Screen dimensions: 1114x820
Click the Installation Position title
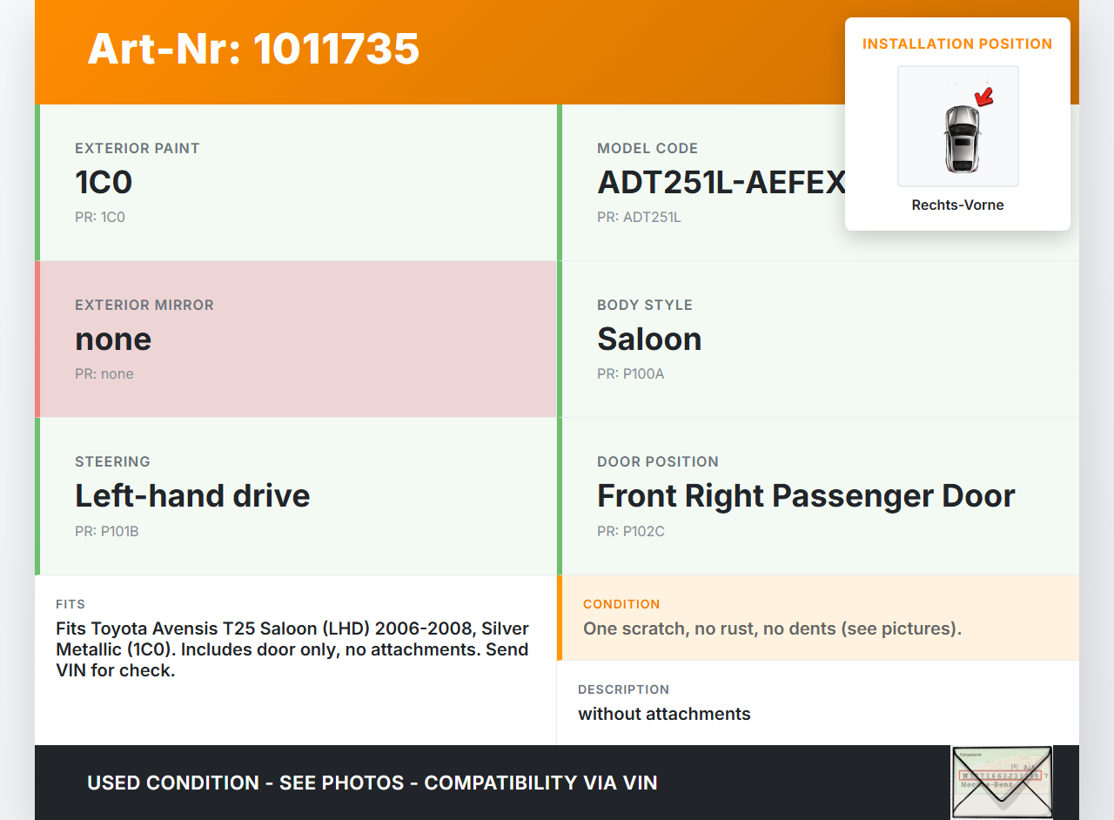tap(957, 44)
